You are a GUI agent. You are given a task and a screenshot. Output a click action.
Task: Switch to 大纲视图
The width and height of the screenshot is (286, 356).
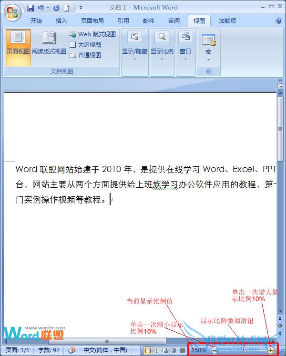[x=85, y=45]
